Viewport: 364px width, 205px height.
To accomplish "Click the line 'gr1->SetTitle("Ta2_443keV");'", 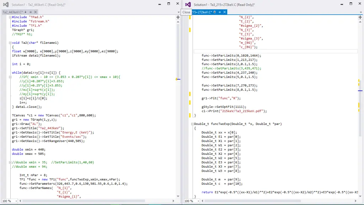I will click(x=38, y=128).
